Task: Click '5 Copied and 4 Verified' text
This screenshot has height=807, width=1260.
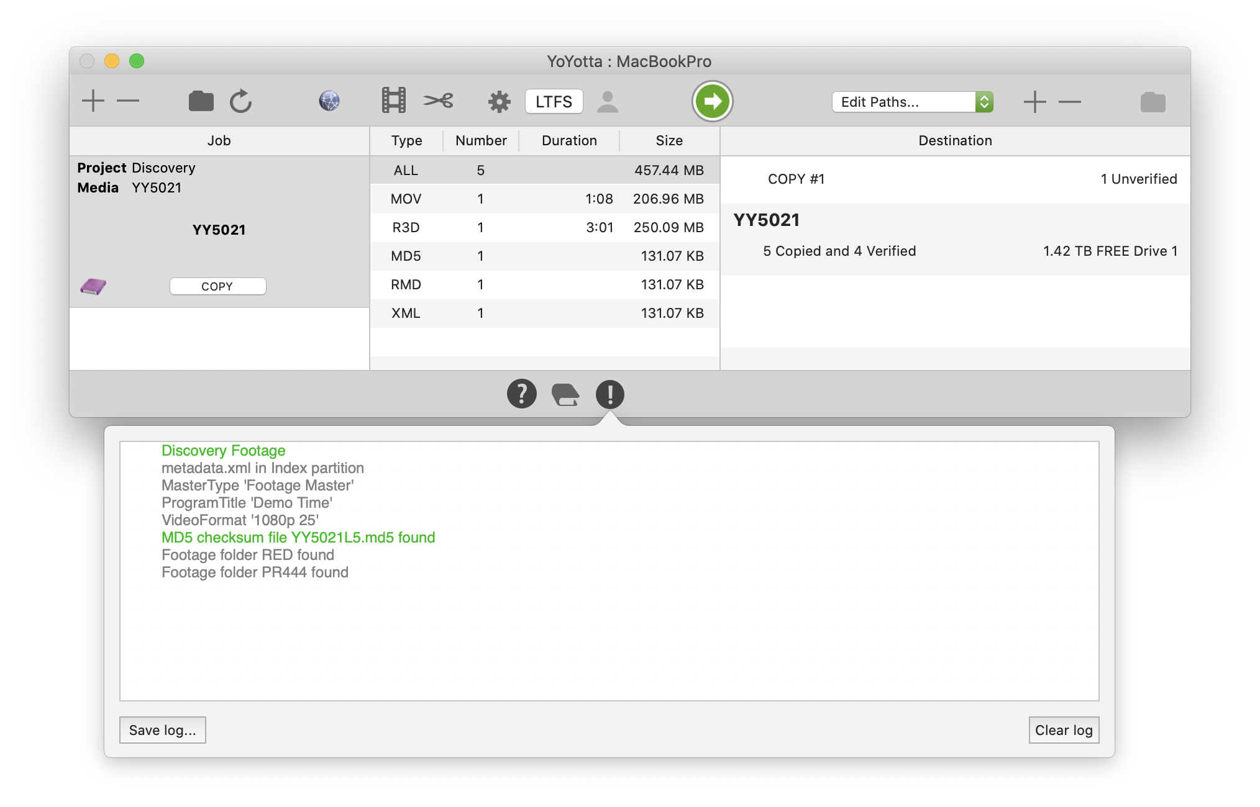Action: tap(839, 251)
